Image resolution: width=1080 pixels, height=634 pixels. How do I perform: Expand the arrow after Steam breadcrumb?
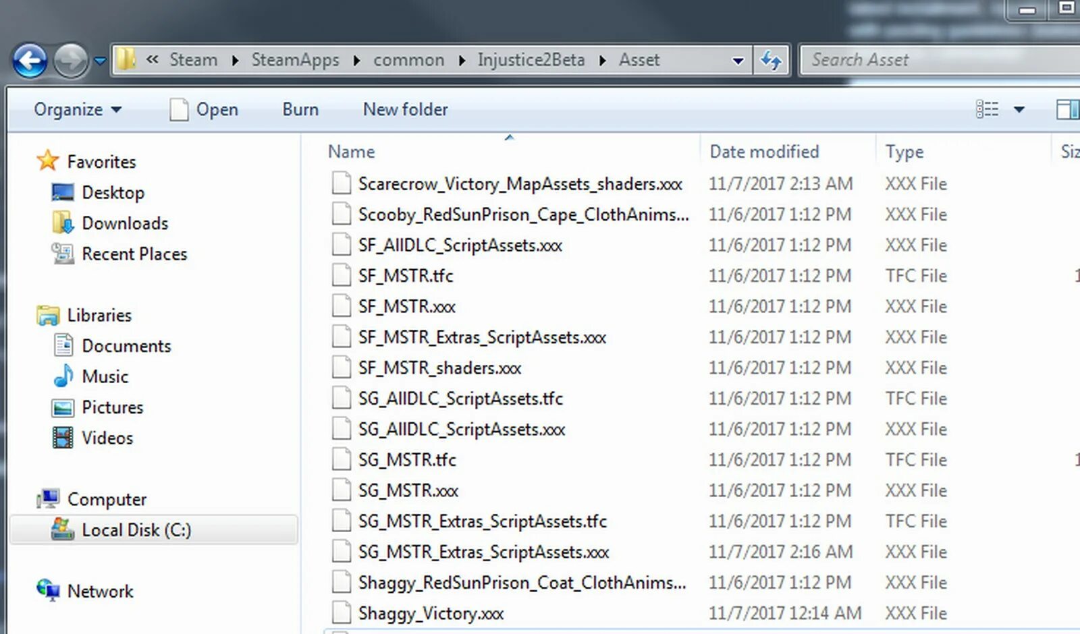(x=235, y=61)
